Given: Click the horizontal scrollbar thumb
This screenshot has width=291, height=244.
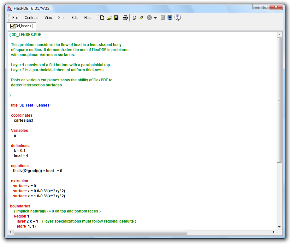Looking at the screenshot, I should tap(100, 232).
